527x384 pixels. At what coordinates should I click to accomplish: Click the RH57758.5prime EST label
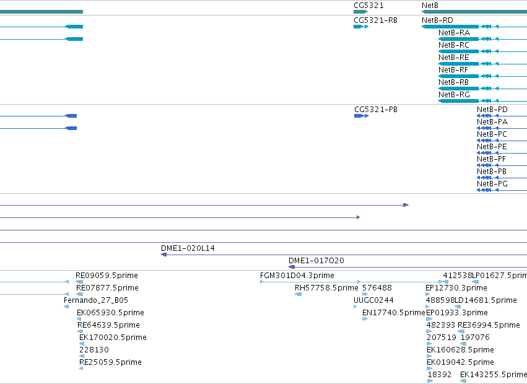326,288
